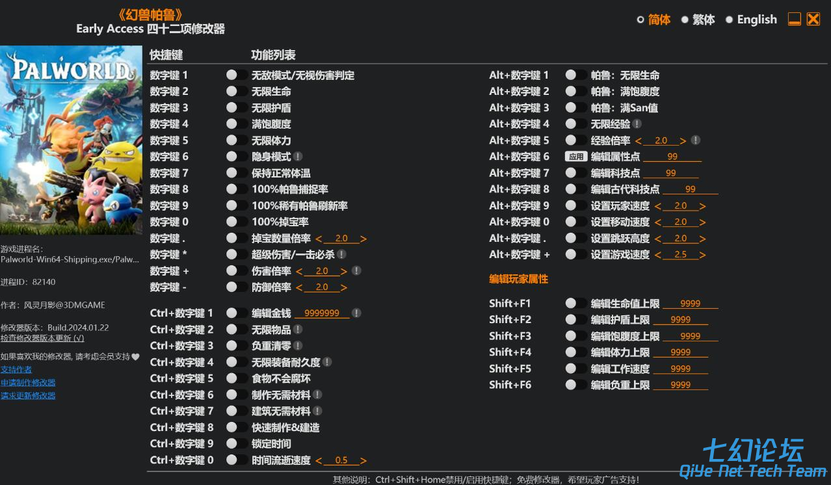Click the info icon next to 建筑无需材料
The width and height of the screenshot is (831, 485).
click(x=317, y=411)
